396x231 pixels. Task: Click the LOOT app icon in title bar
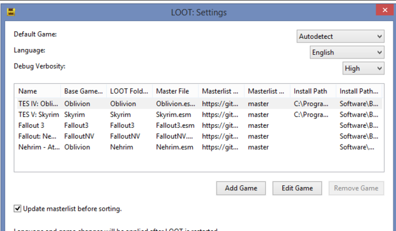[11, 12]
